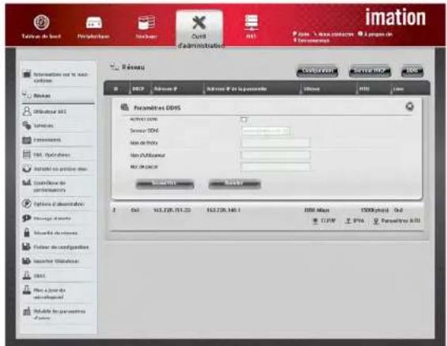Click the Paramètres MTU link
The width and height of the screenshot is (447, 346).
coord(397,221)
